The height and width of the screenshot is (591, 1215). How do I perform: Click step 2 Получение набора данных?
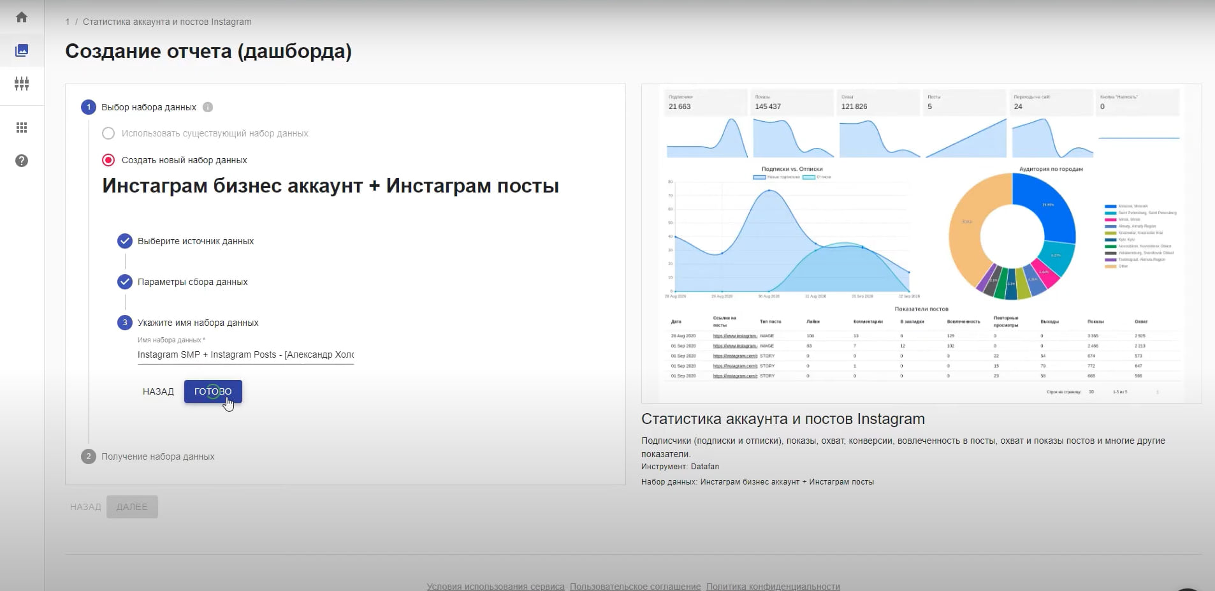click(148, 456)
